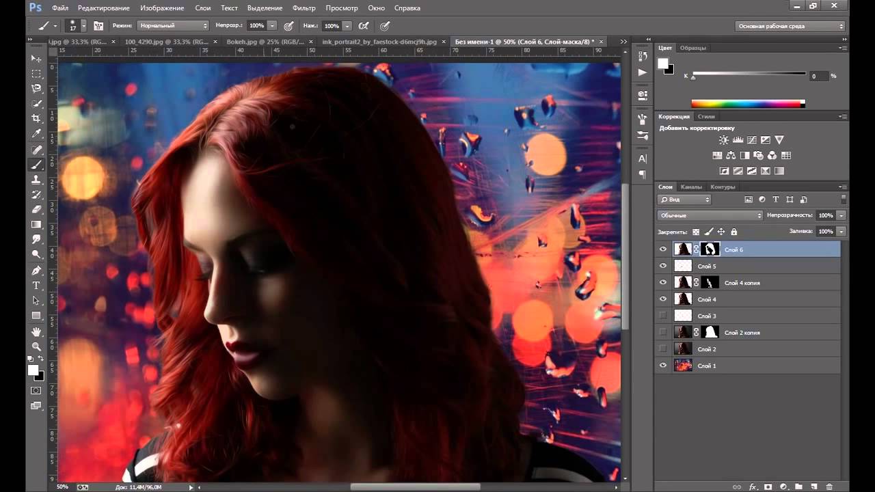Open brush flow slider dropdown

(x=347, y=25)
